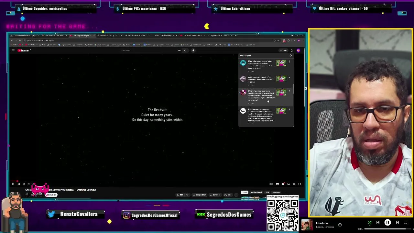Screen dimensions: 414x233
Task: Go back in the browser
Action: tap(12, 40)
